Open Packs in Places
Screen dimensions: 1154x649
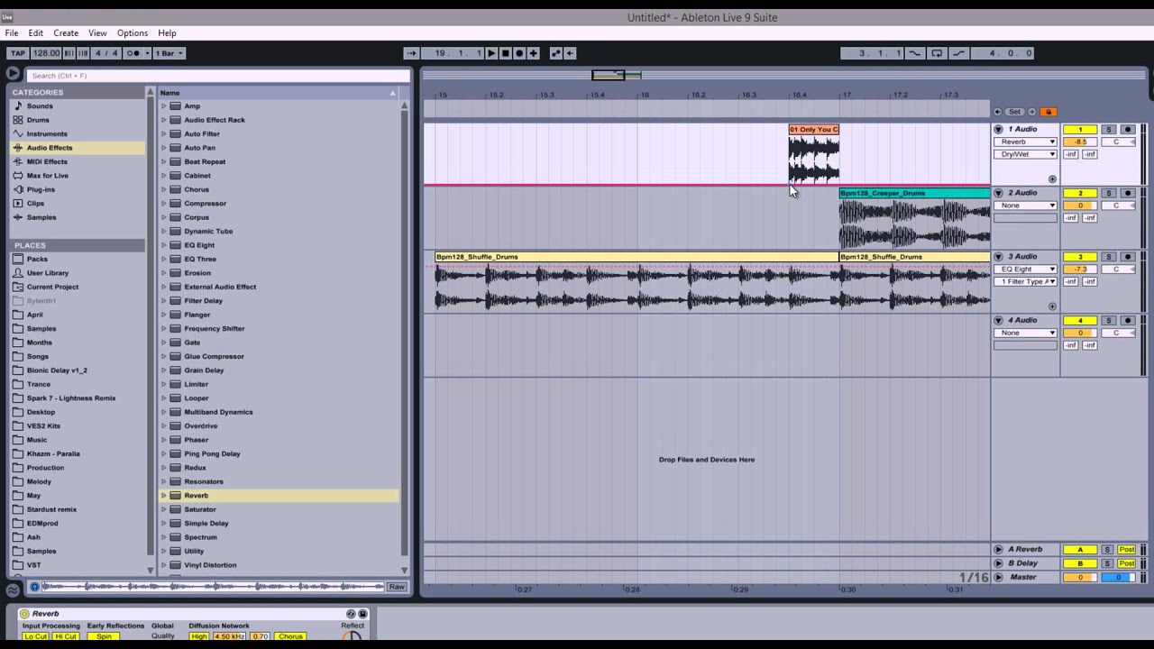tap(37, 259)
